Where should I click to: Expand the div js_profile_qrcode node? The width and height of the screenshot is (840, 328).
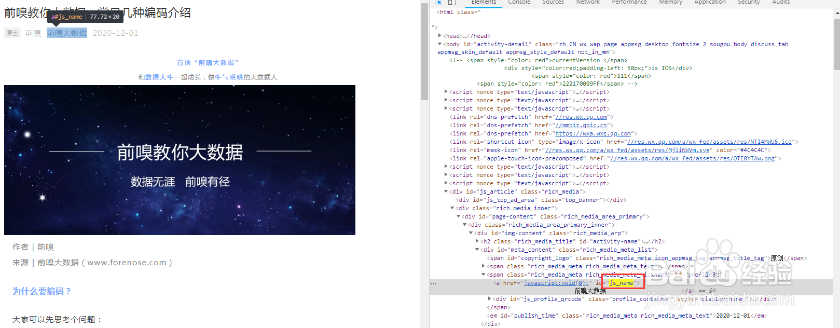point(489,299)
